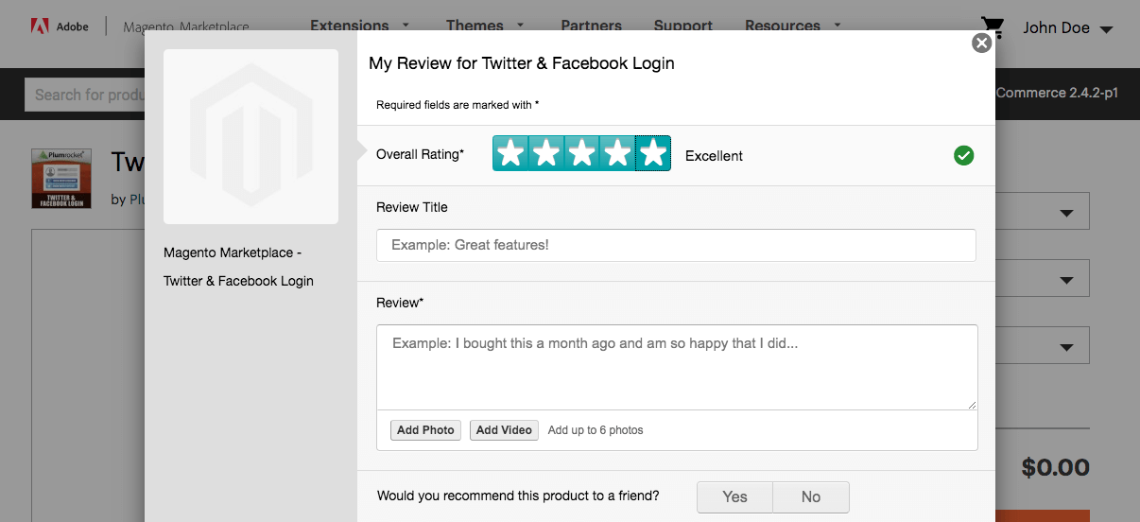Click the Add Video button
This screenshot has height=522, width=1140.
coord(504,430)
